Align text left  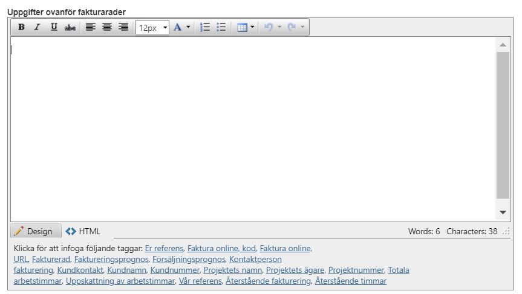91,27
